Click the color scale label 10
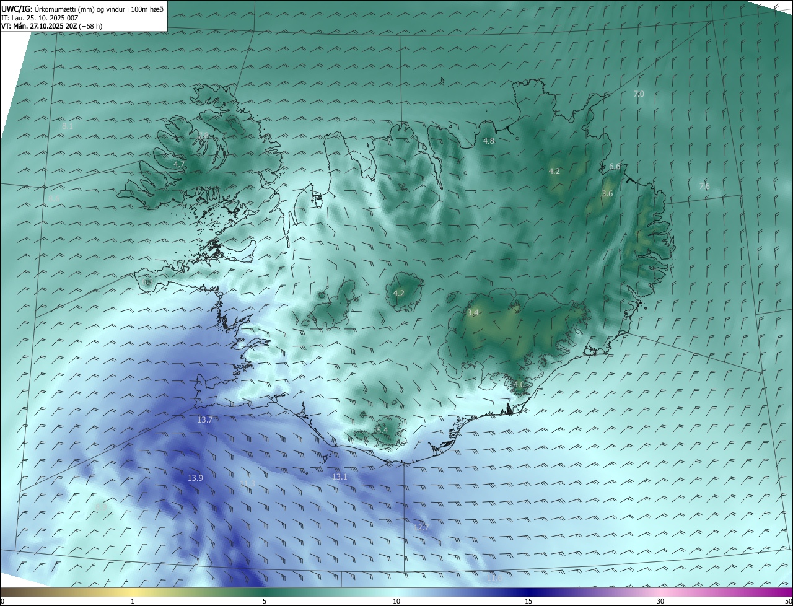 396,601
